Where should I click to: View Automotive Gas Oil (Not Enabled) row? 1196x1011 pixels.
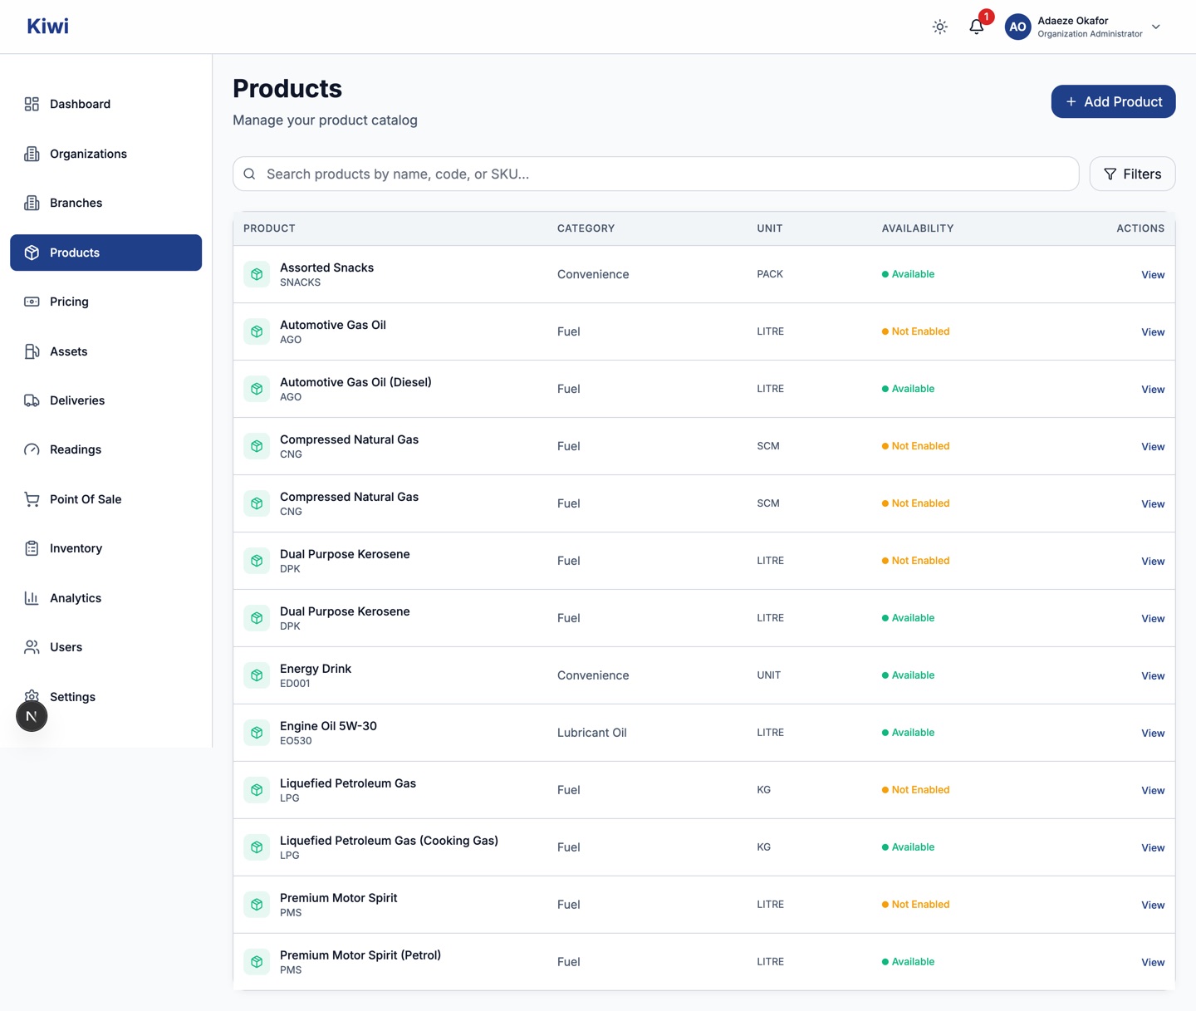[1153, 331]
